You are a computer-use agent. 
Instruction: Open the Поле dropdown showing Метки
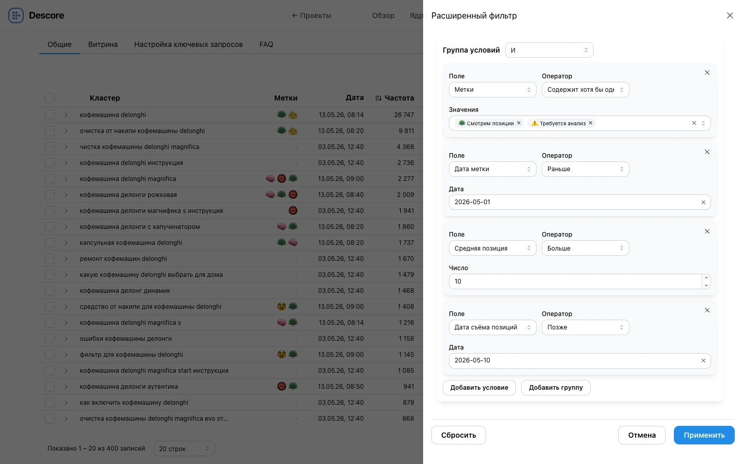[493, 90]
